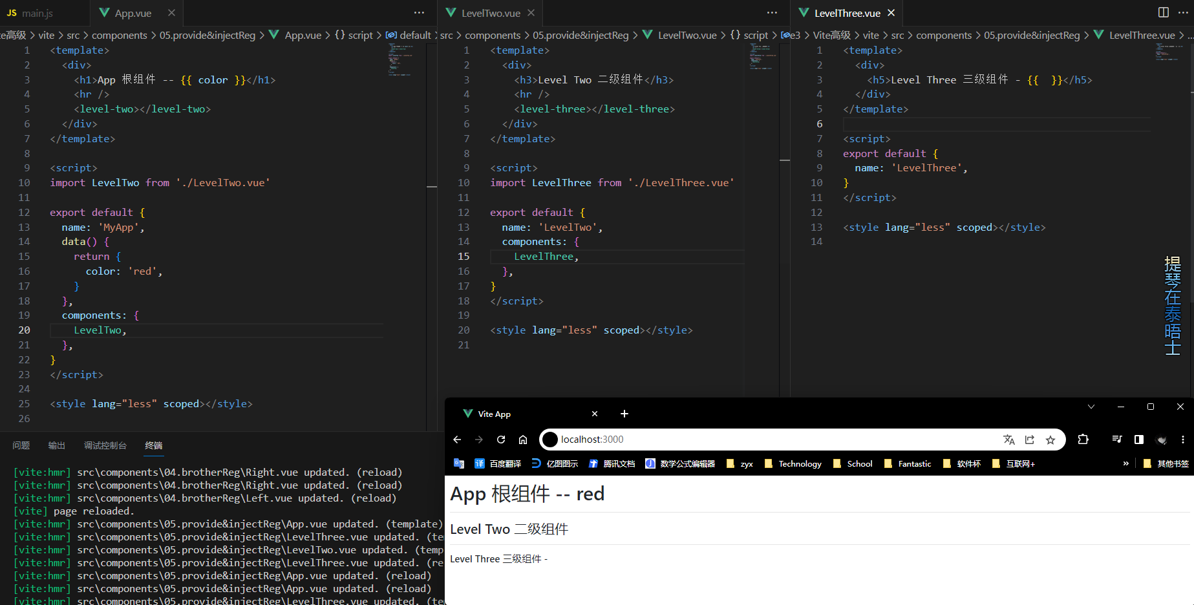Open the browser tab search chevron
Image resolution: width=1194 pixels, height=605 pixels.
[x=1091, y=407]
